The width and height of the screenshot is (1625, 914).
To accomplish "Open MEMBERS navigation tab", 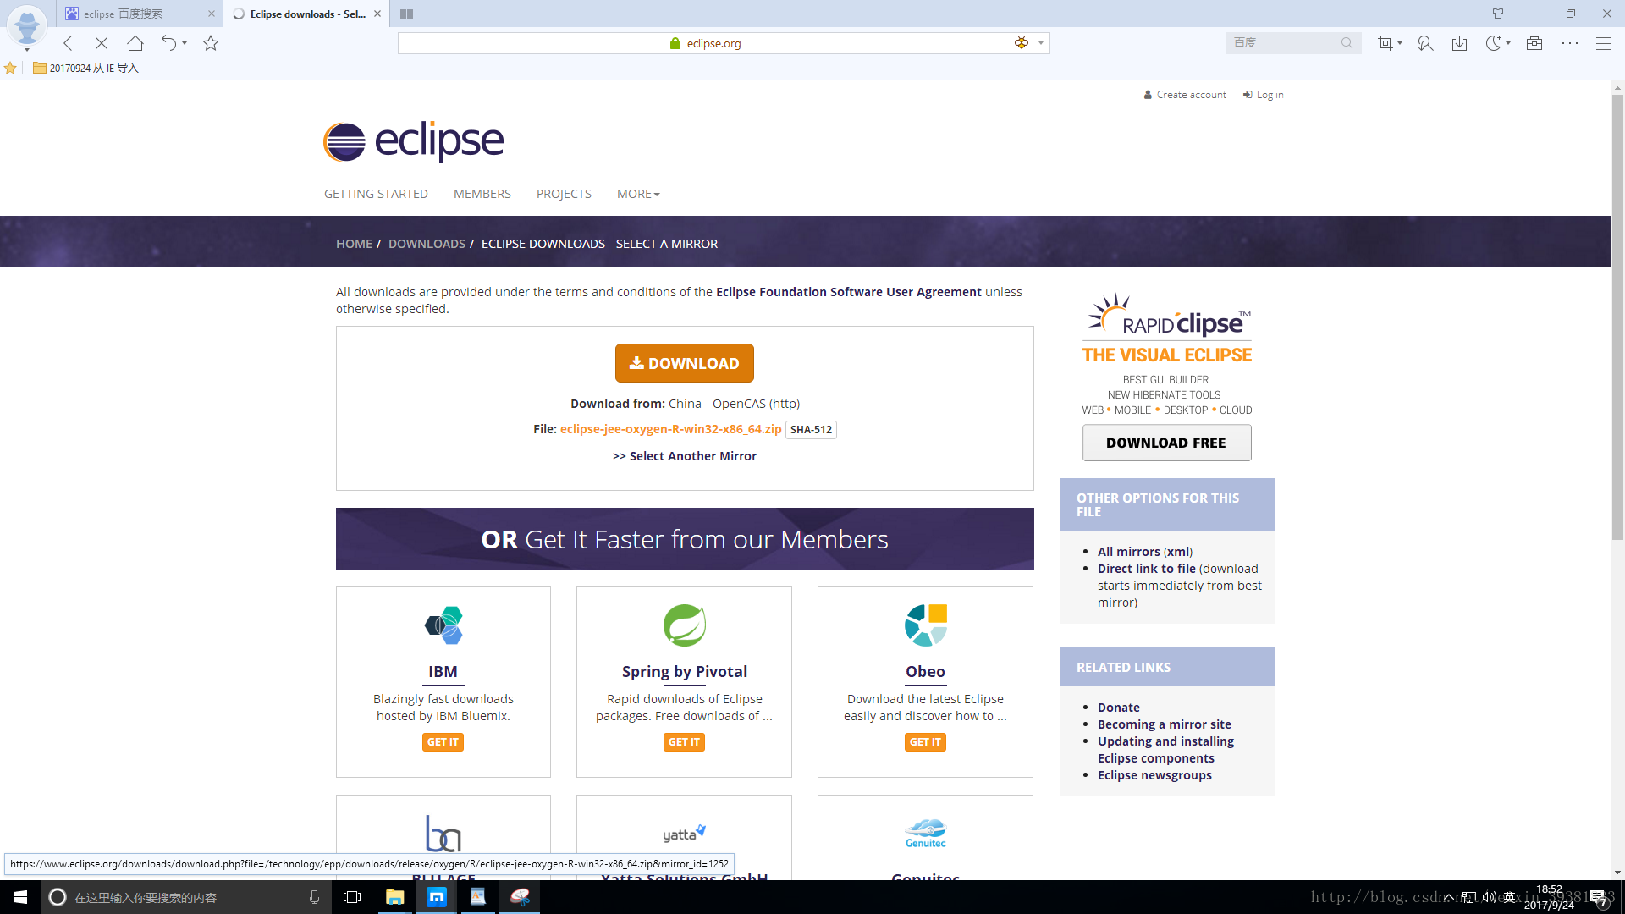I will [x=482, y=194].
